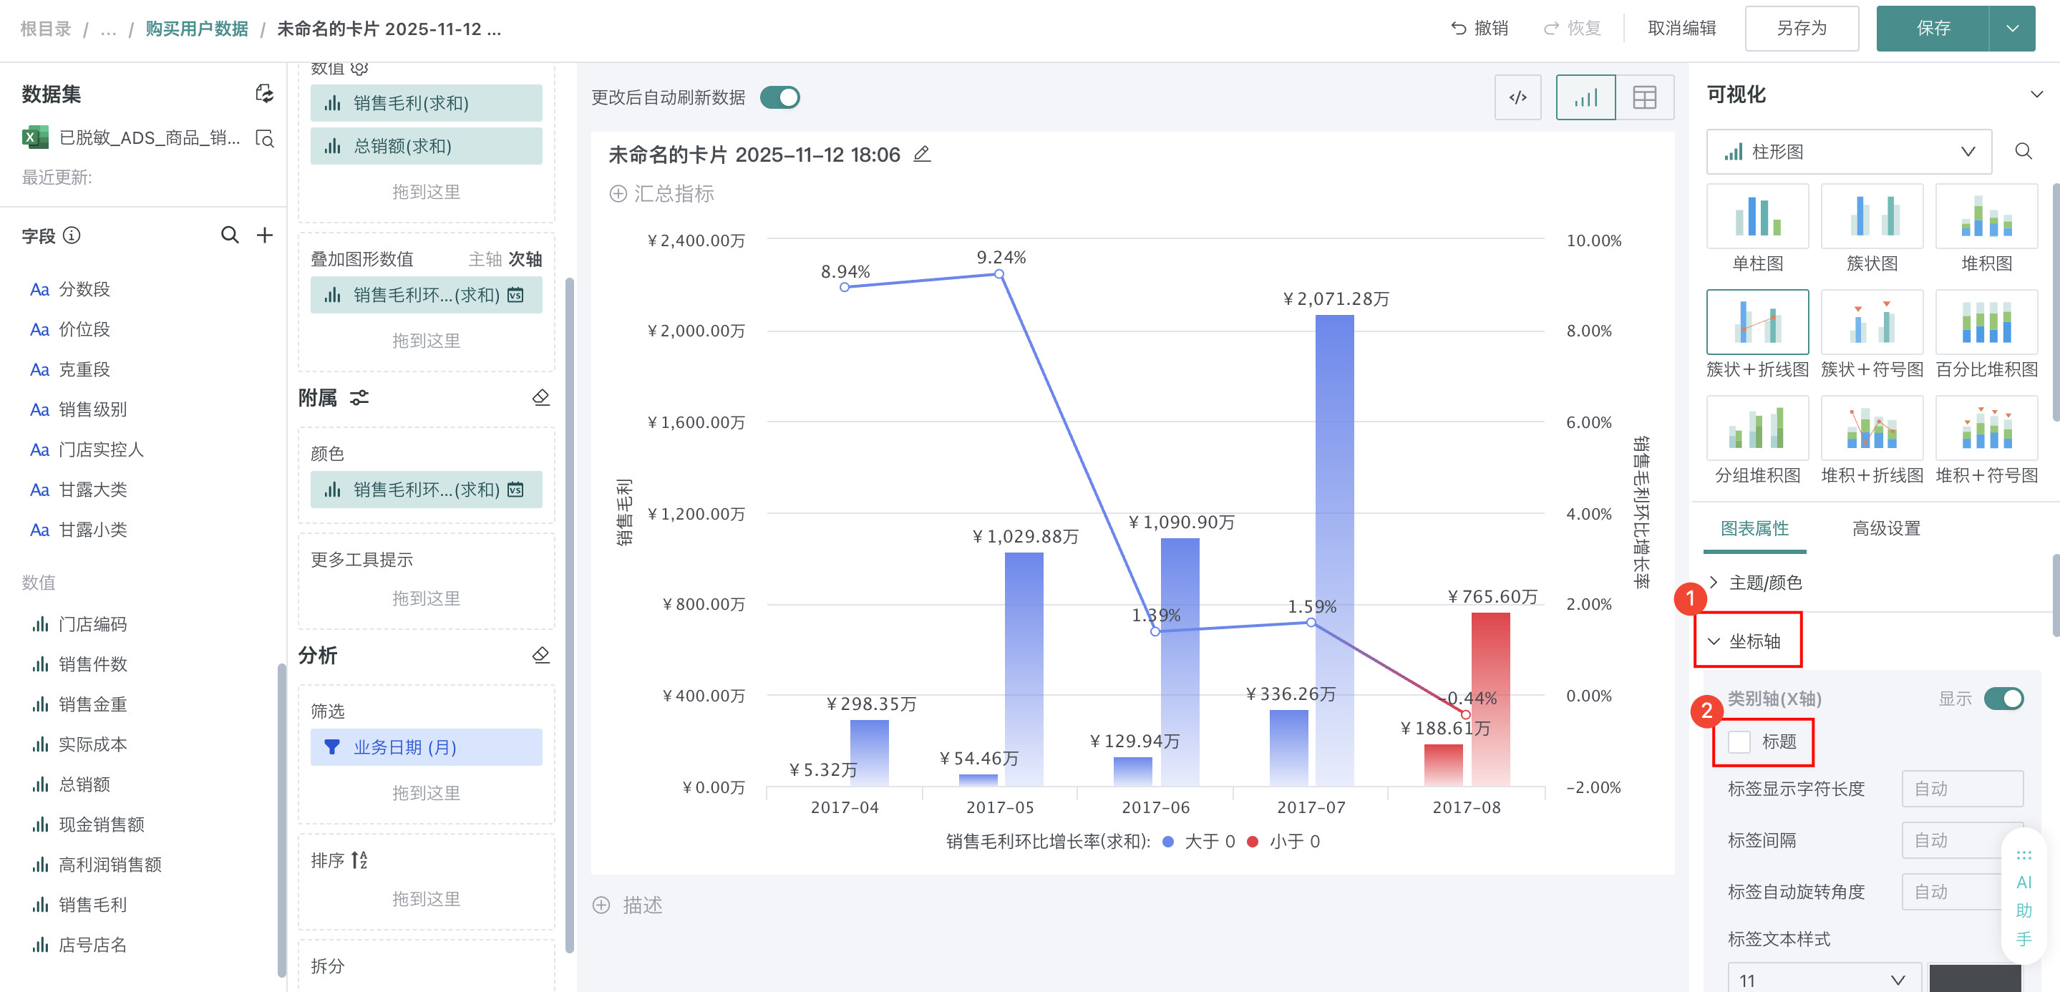
Task: Select the 簇状+折线图 chart thumbnail
Action: pos(1757,322)
